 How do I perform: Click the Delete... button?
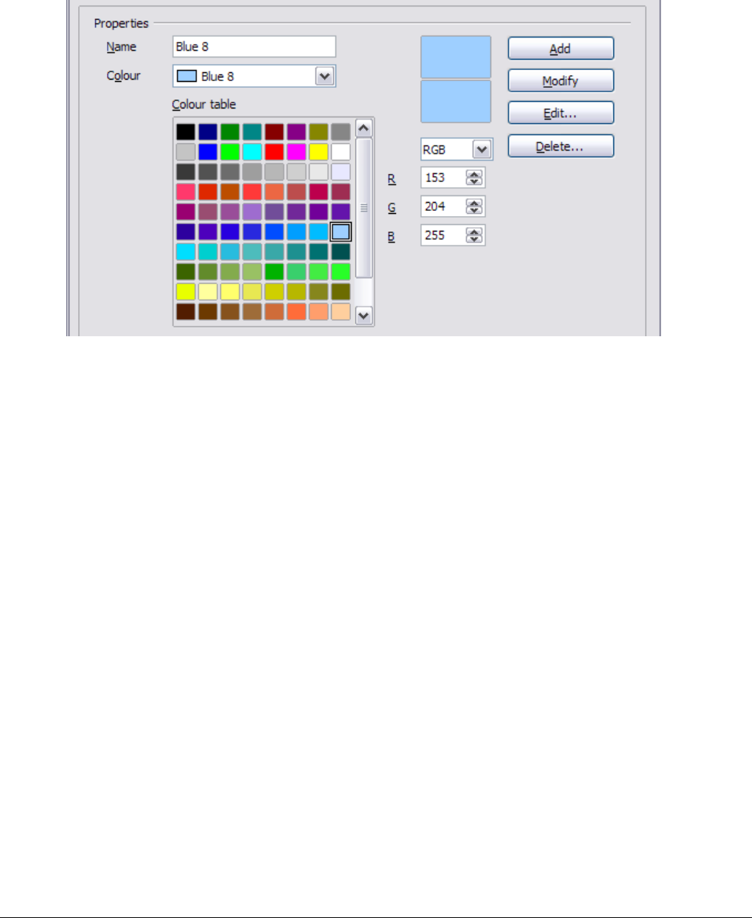(560, 146)
